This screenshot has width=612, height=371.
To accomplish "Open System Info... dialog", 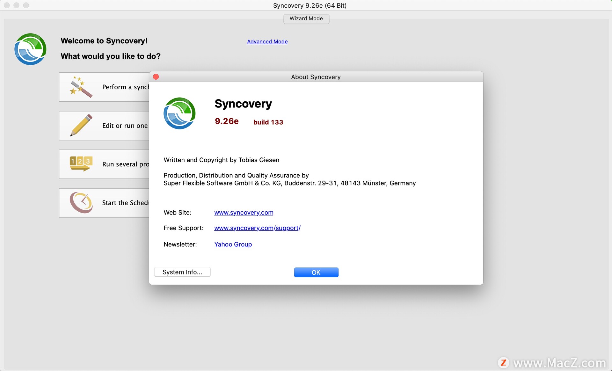I will click(x=182, y=272).
